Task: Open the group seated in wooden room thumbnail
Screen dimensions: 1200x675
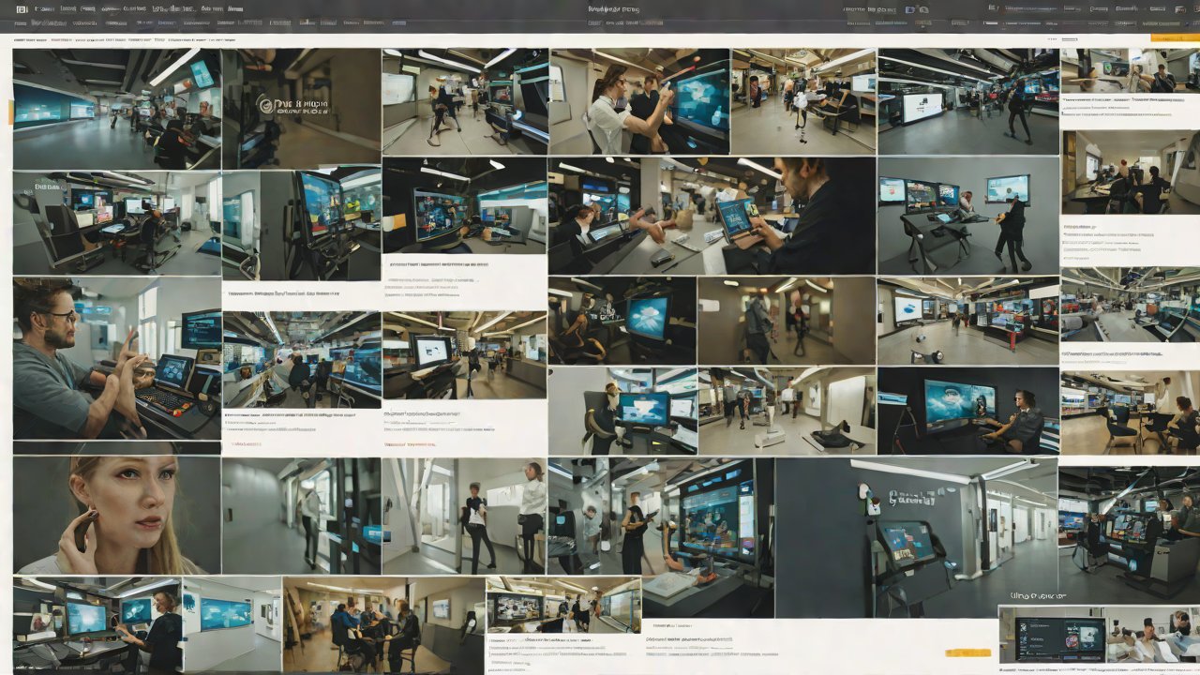Action: tap(382, 624)
